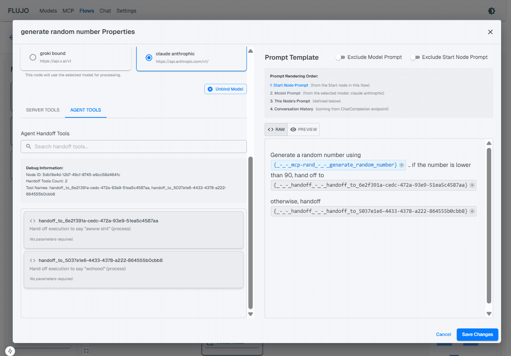Click up arrow of prompt editor scrollbar
Screen dimensions: 511x356
click(489, 143)
